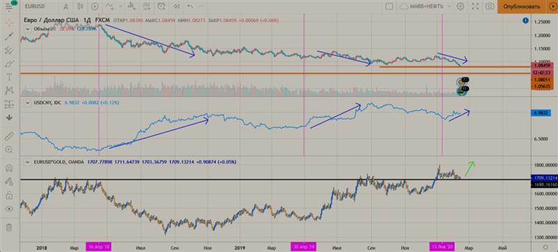558x252 pixels.
Task: Select the brush drawing tool
Action: tap(9, 64)
